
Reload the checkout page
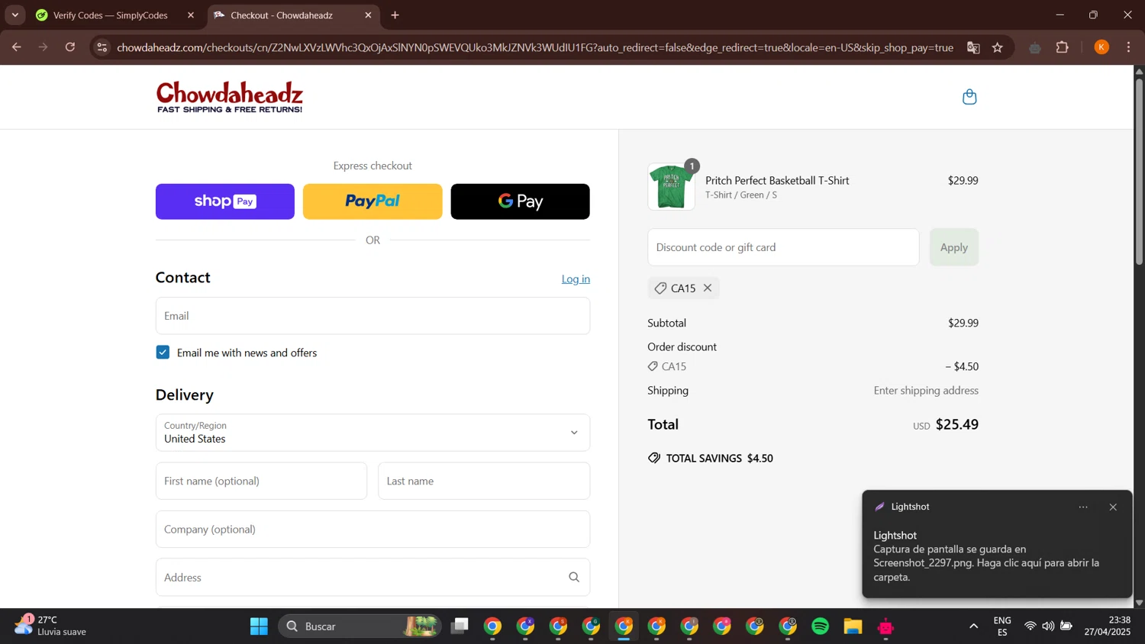(x=70, y=47)
